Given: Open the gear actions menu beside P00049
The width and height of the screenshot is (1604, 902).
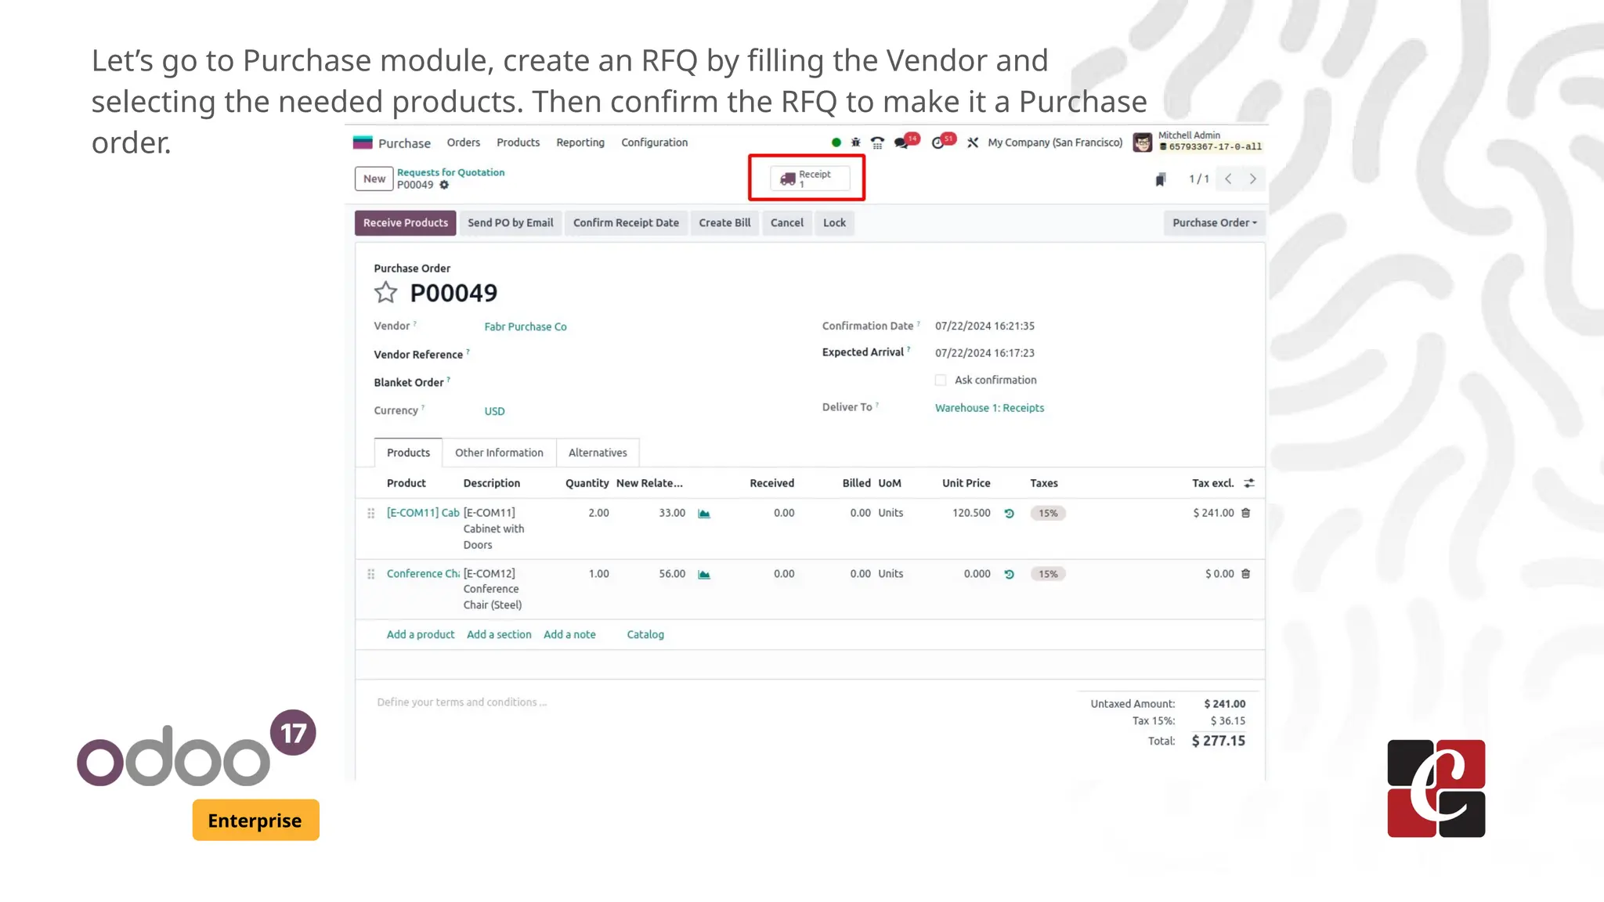Looking at the screenshot, I should click(x=444, y=185).
